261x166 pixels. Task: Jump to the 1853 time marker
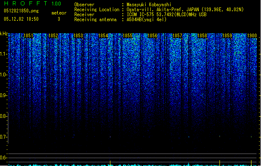pos(78,36)
